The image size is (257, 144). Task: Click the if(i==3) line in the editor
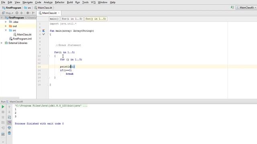pos(66,70)
